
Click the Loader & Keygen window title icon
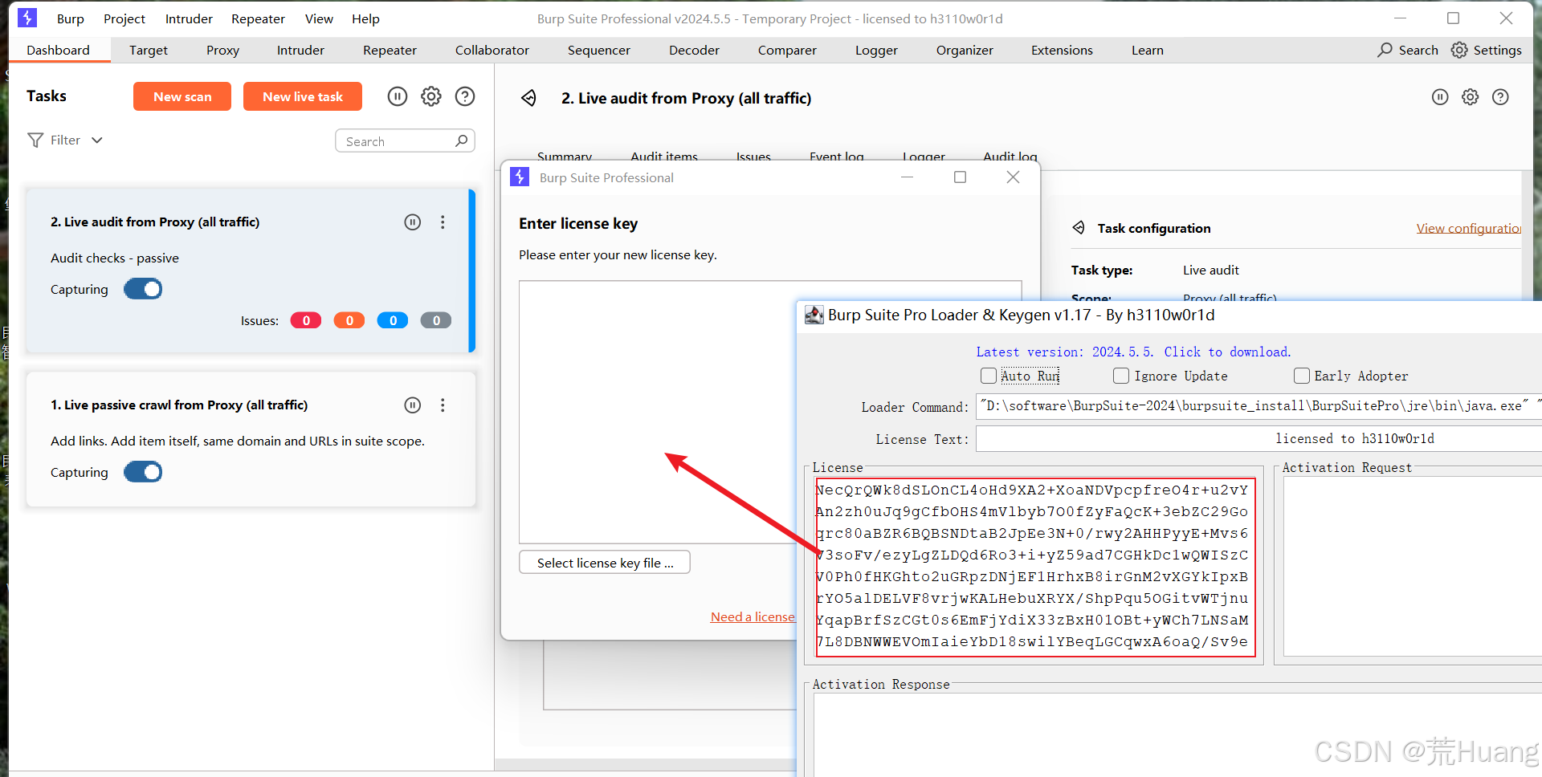click(x=814, y=315)
